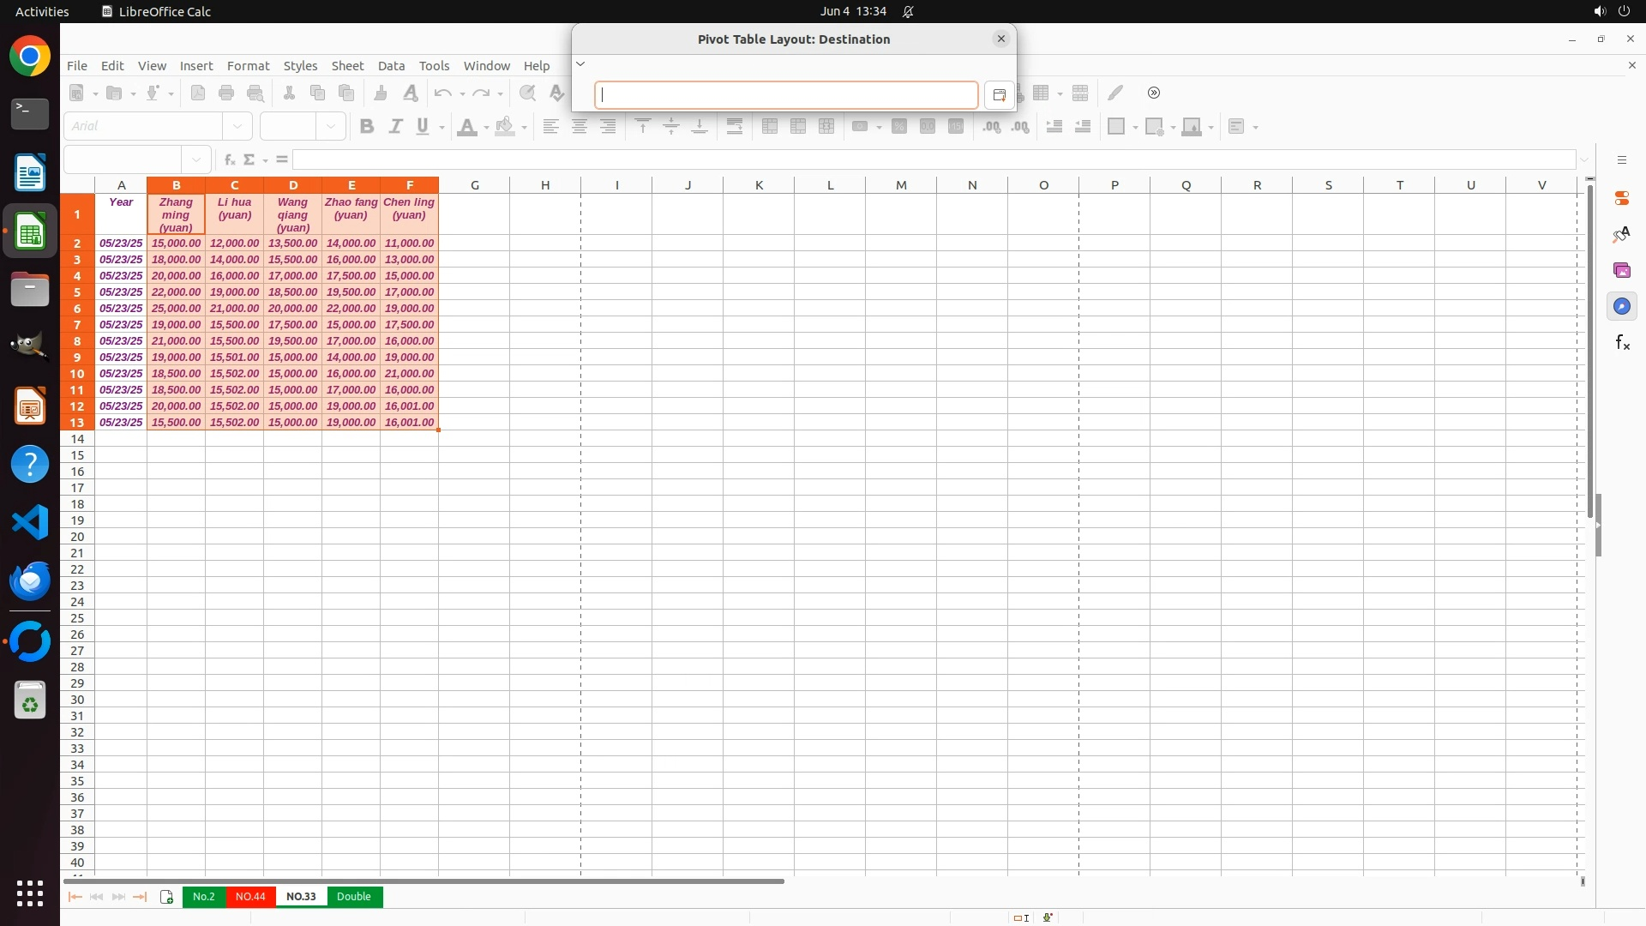Viewport: 1646px width, 926px height.
Task: Click the font color swatch button
Action: 467,127
